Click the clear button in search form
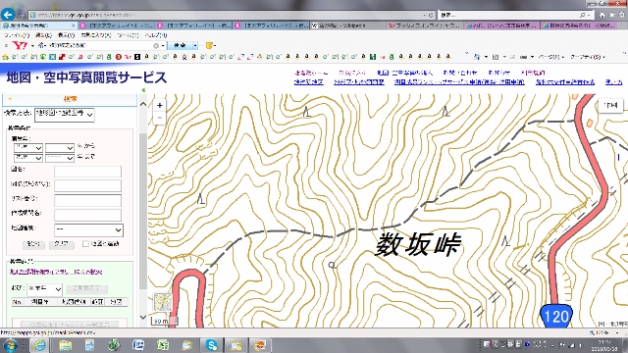This screenshot has height=353, width=628. (x=61, y=244)
